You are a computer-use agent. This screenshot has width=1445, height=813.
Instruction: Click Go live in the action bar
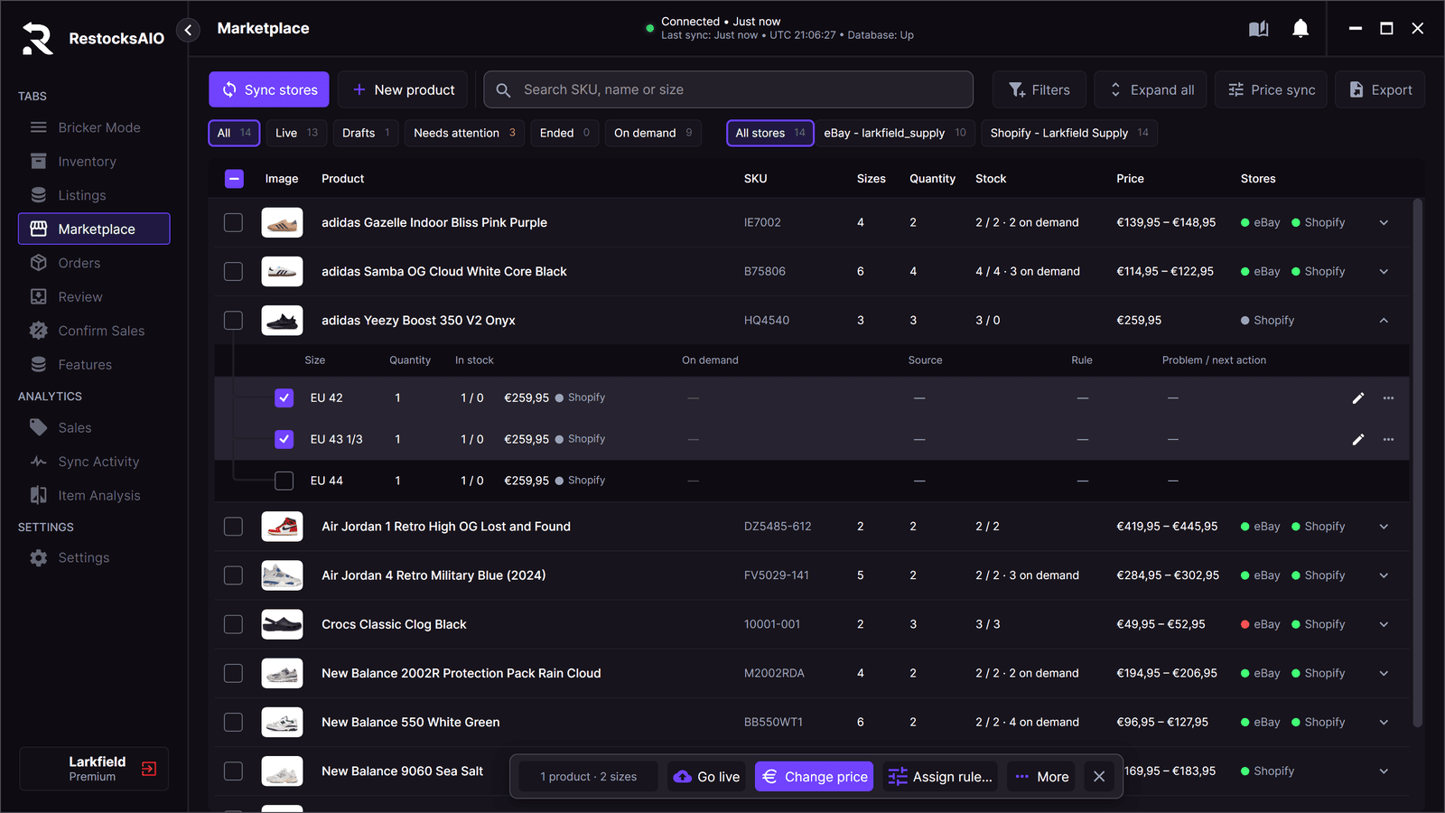707,777
